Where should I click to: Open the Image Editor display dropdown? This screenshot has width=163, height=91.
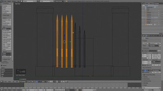(154, 46)
